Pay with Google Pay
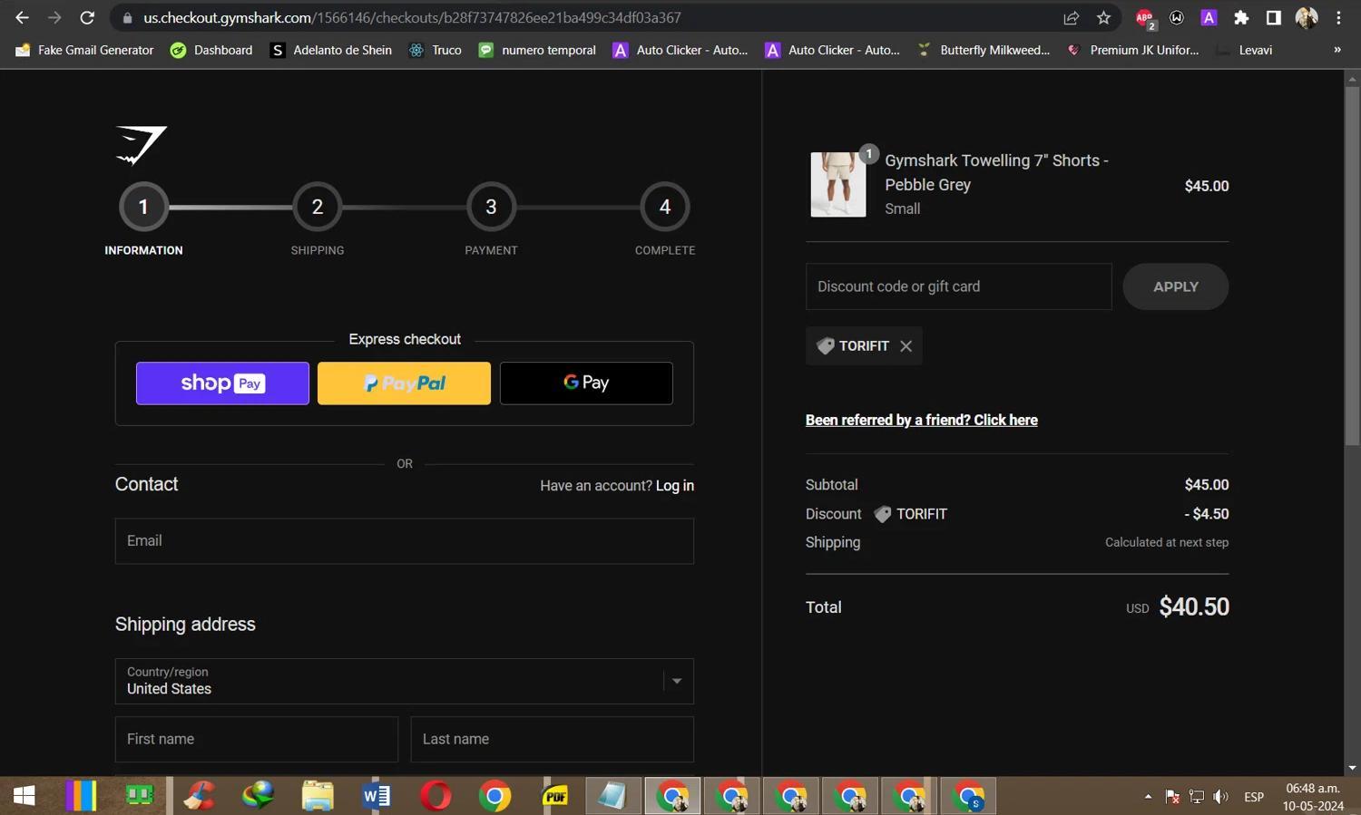Viewport: 1361px width, 815px height. click(x=586, y=383)
